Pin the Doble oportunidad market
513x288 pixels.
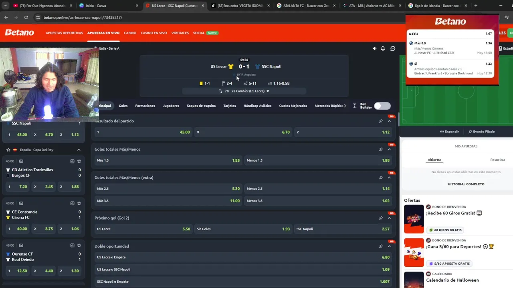(381, 246)
